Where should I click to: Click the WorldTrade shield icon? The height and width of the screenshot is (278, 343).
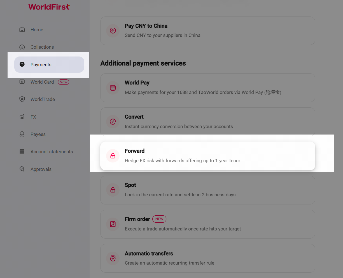tap(22, 99)
